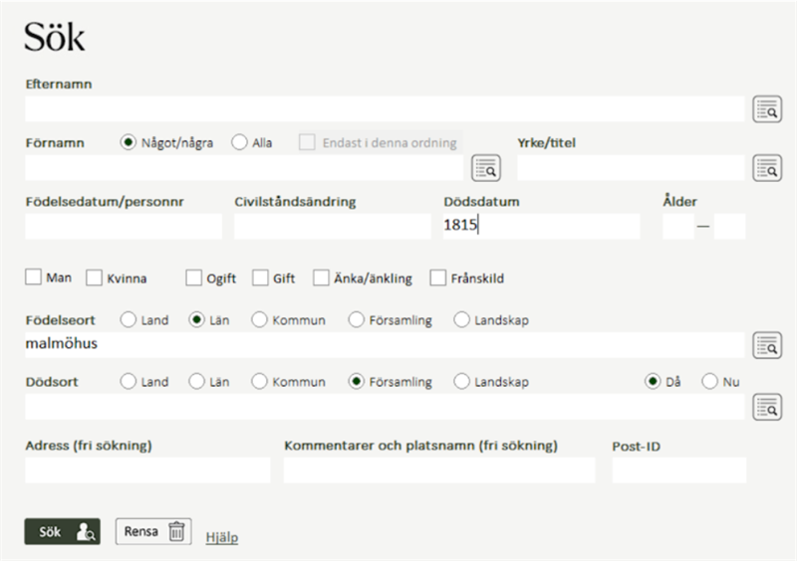The height and width of the screenshot is (561, 797).
Task: Open the Yrke/titel list lookup icon
Action: click(766, 168)
